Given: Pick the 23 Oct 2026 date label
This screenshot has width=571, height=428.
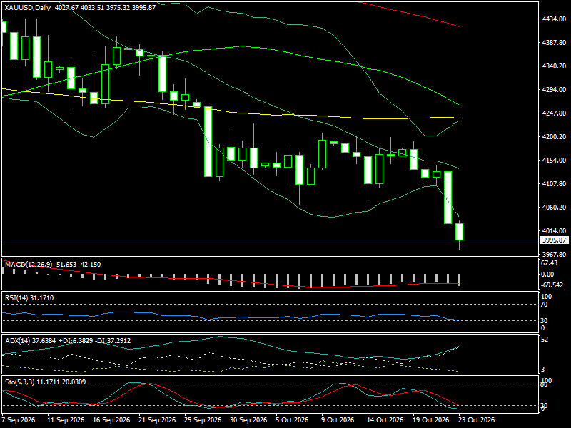Looking at the screenshot, I should point(477,420).
